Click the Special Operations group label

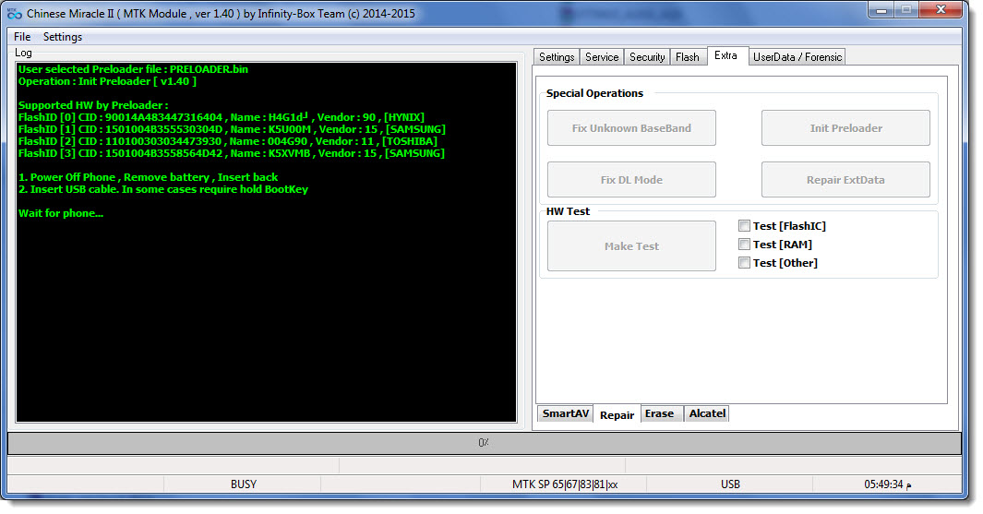point(594,93)
